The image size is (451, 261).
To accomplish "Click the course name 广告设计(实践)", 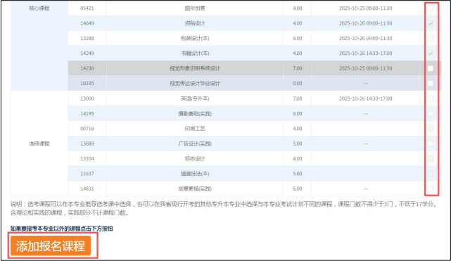I will 195,144.
